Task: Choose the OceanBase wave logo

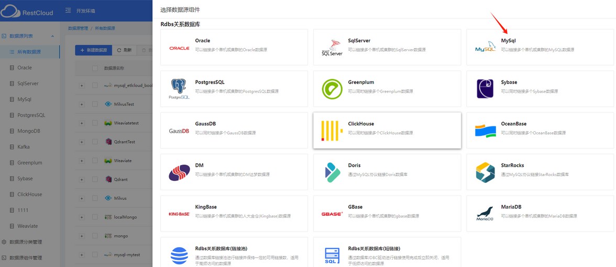Action: click(485, 131)
